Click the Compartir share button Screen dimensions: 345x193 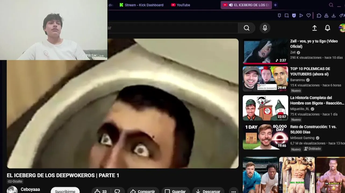pos(143,191)
